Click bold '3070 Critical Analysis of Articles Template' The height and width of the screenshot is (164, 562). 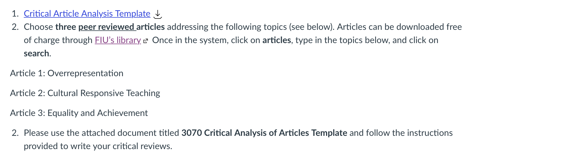[x=264, y=133]
